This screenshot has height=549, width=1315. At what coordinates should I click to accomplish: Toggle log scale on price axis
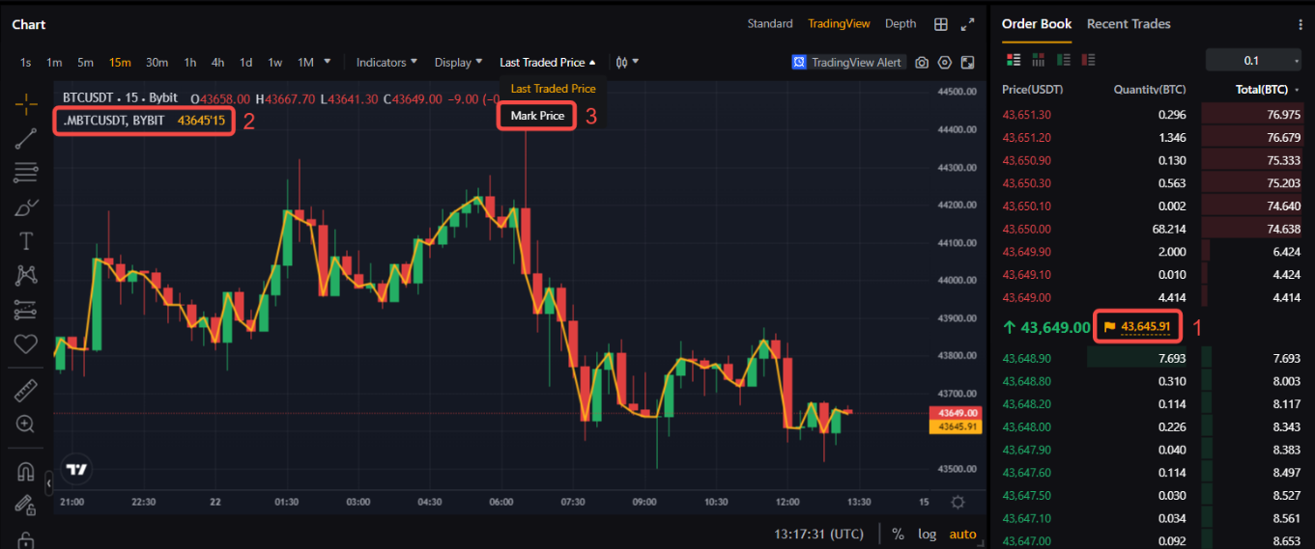pos(927,534)
